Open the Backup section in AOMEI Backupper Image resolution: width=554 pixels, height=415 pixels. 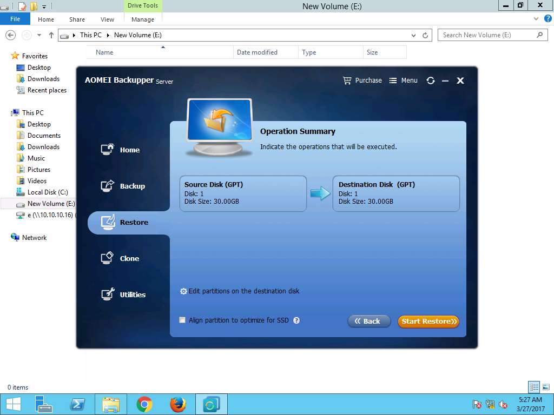pos(123,186)
